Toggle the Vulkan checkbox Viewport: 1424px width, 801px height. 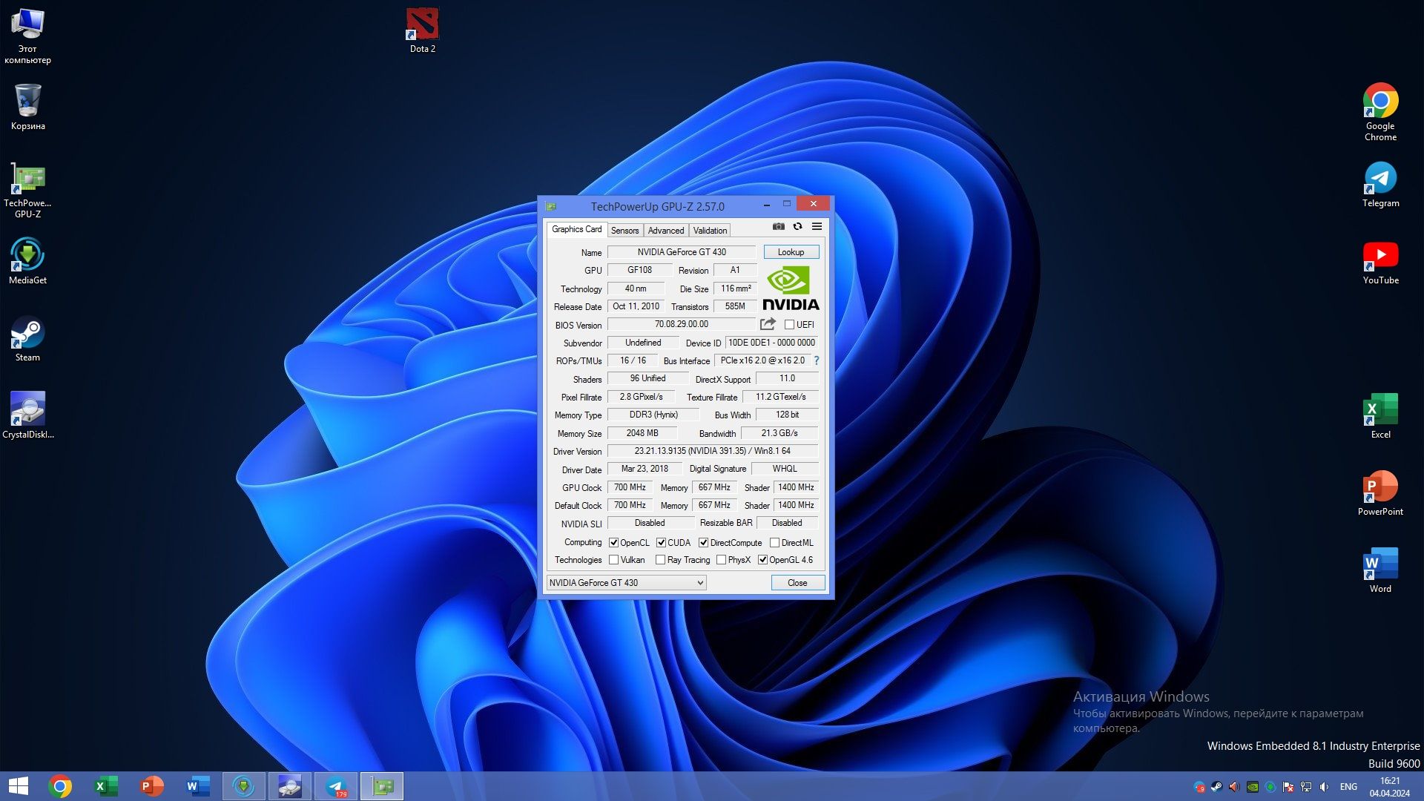pyautogui.click(x=613, y=559)
